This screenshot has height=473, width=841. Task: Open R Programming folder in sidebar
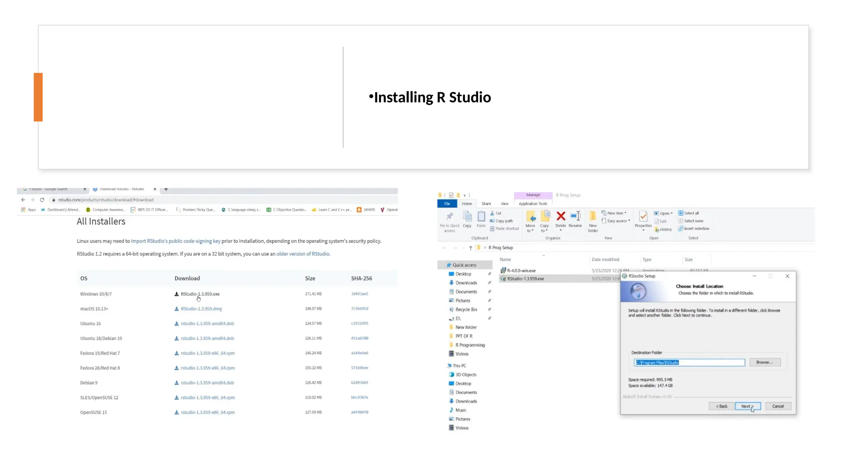click(x=470, y=345)
